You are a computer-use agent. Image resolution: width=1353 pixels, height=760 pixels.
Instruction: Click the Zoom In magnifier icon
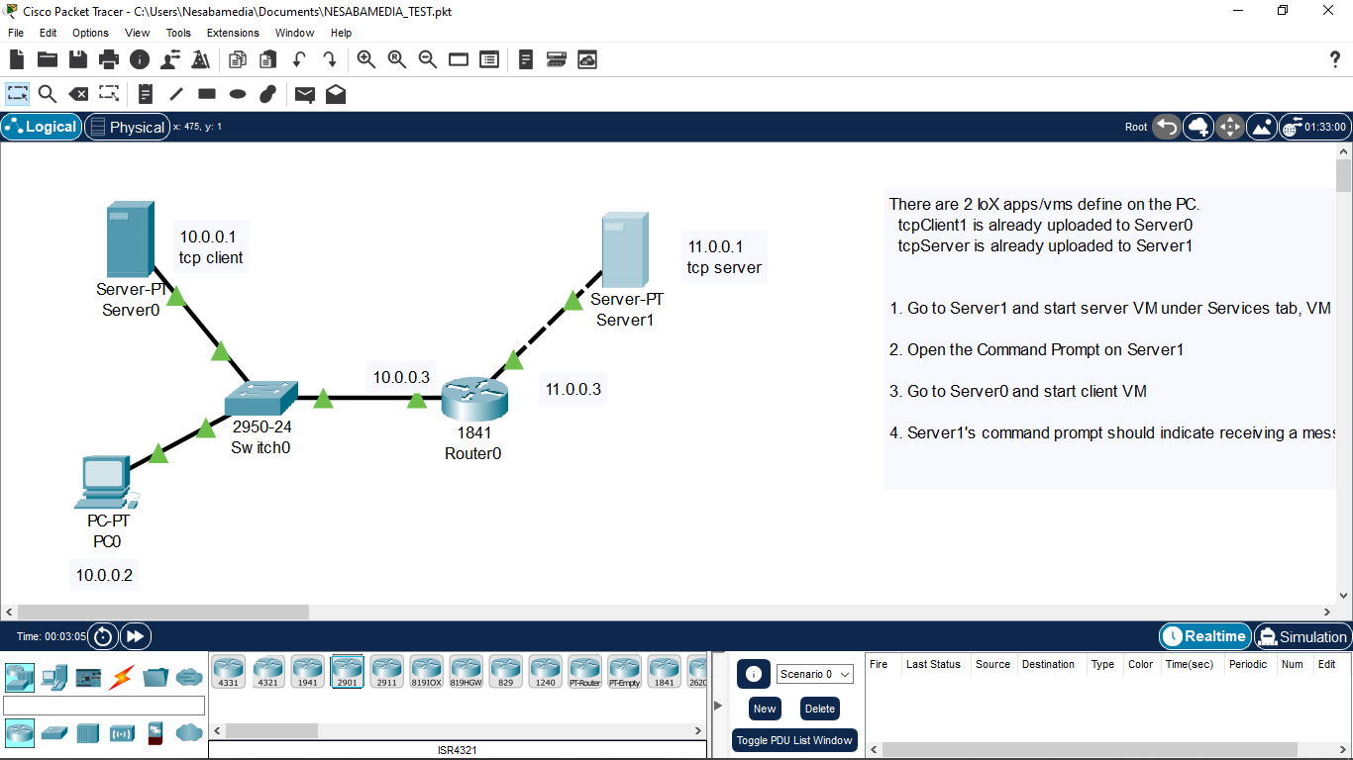[x=366, y=59]
